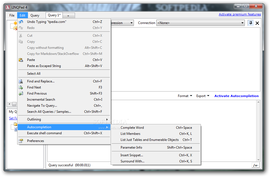Click the Paste clipboard icon

[21, 60]
